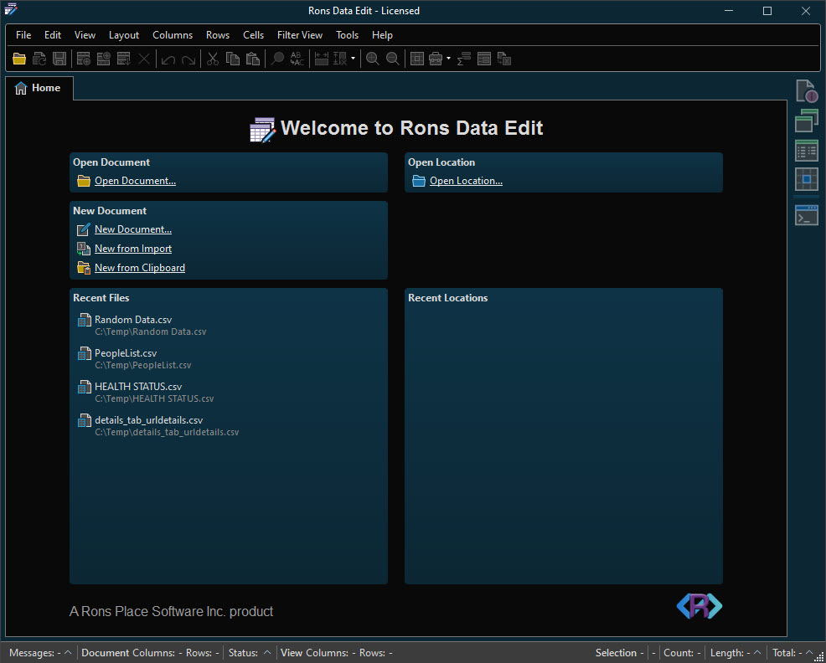Image resolution: width=826 pixels, height=663 pixels.
Task: Open the recent file Random Data.csv
Action: click(x=132, y=319)
